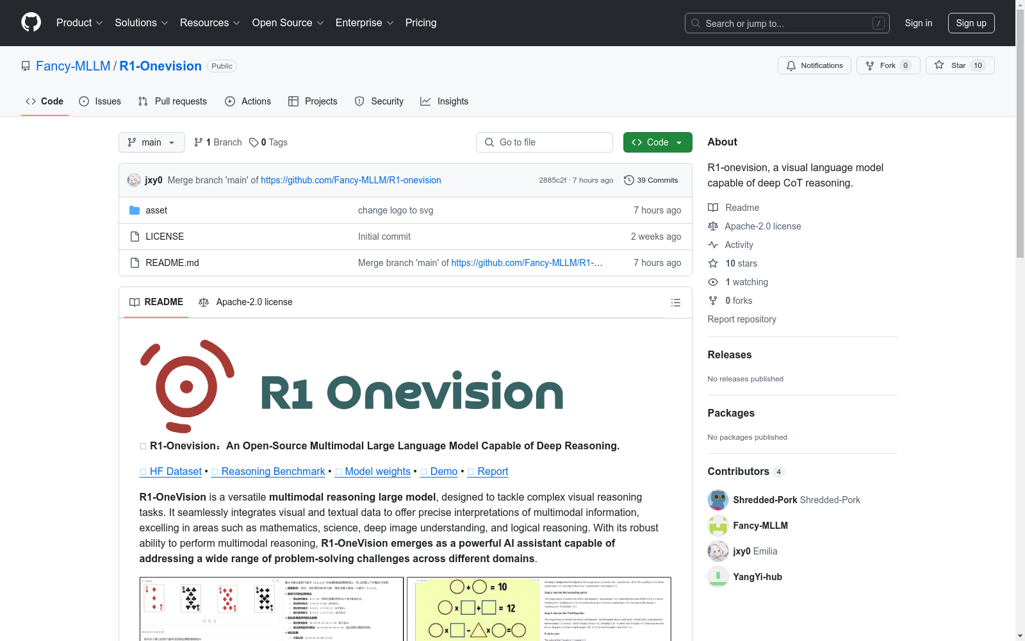The height and width of the screenshot is (641, 1025).
Task: Open the main branch selector dropdown
Action: [152, 142]
